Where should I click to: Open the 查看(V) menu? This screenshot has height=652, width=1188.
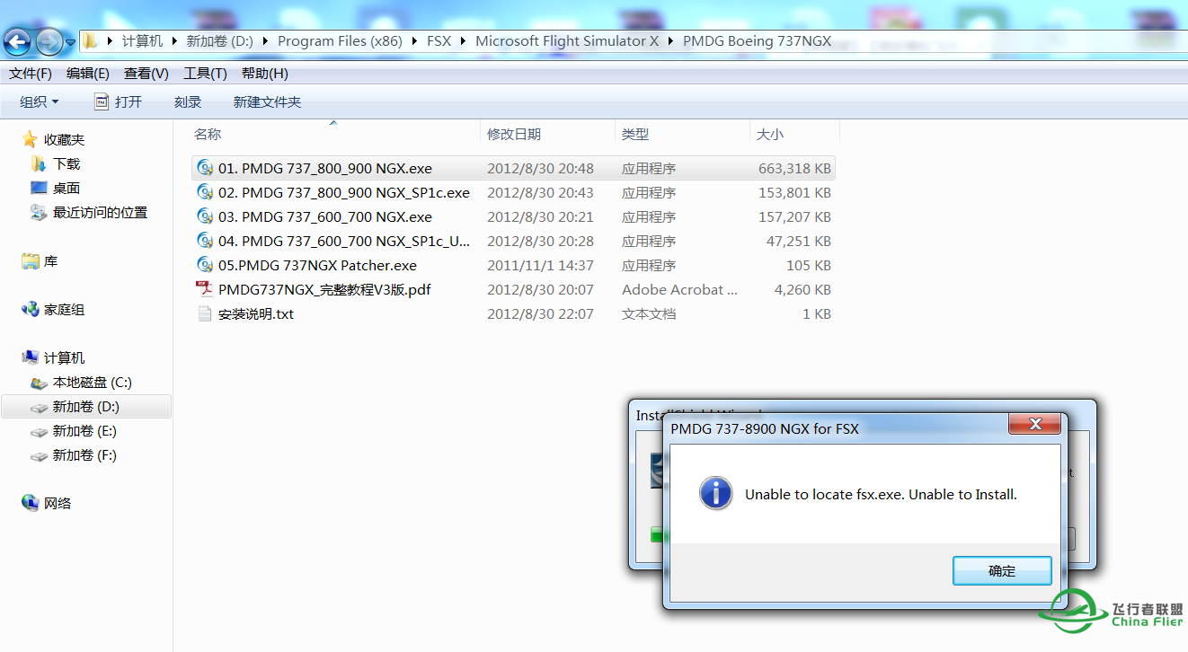[146, 73]
